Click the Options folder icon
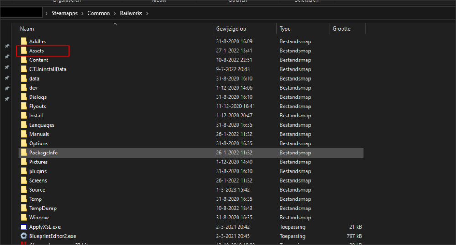 pyautogui.click(x=24, y=143)
